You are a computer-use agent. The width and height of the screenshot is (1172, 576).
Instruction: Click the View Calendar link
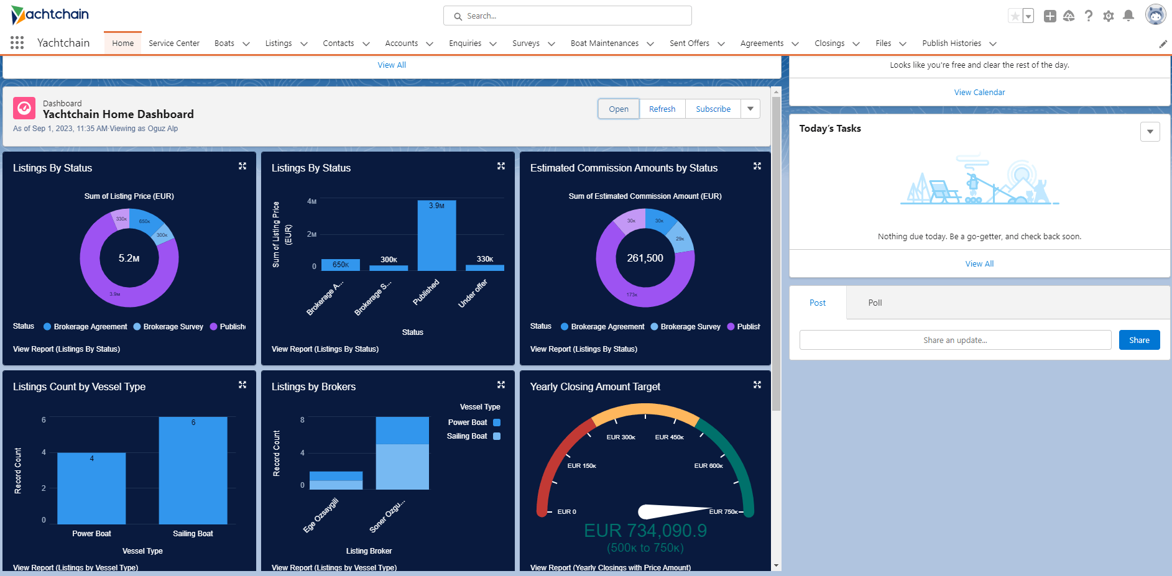[979, 93]
